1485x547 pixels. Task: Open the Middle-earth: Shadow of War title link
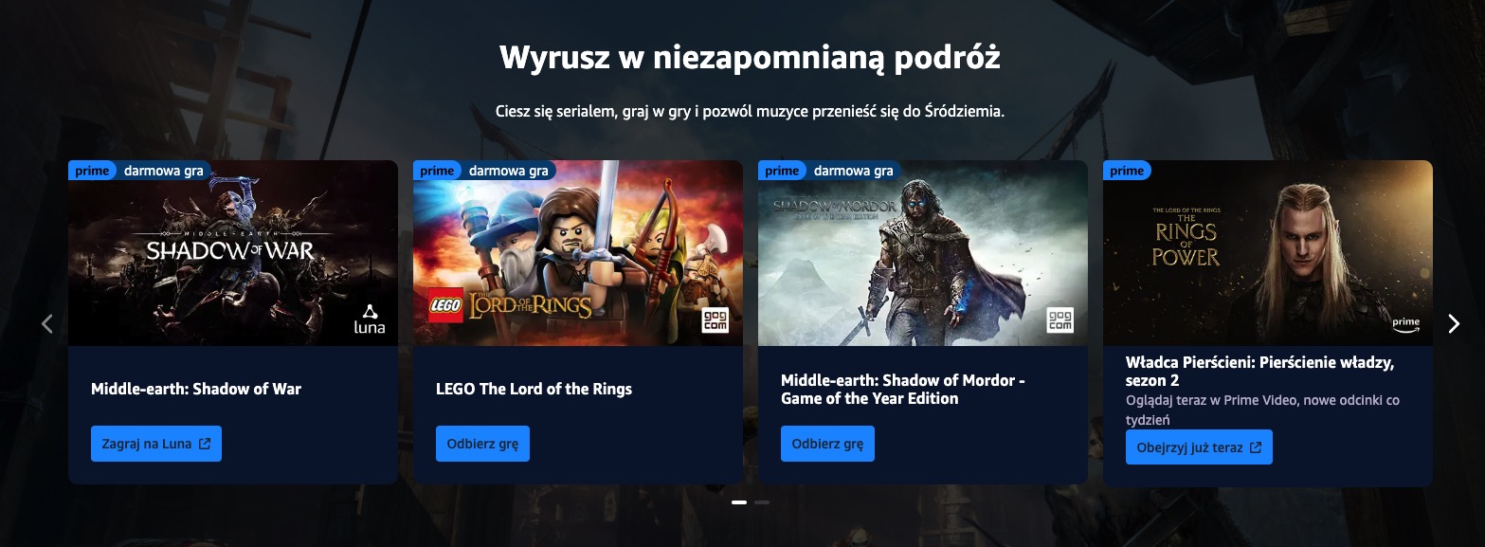pyautogui.click(x=196, y=389)
